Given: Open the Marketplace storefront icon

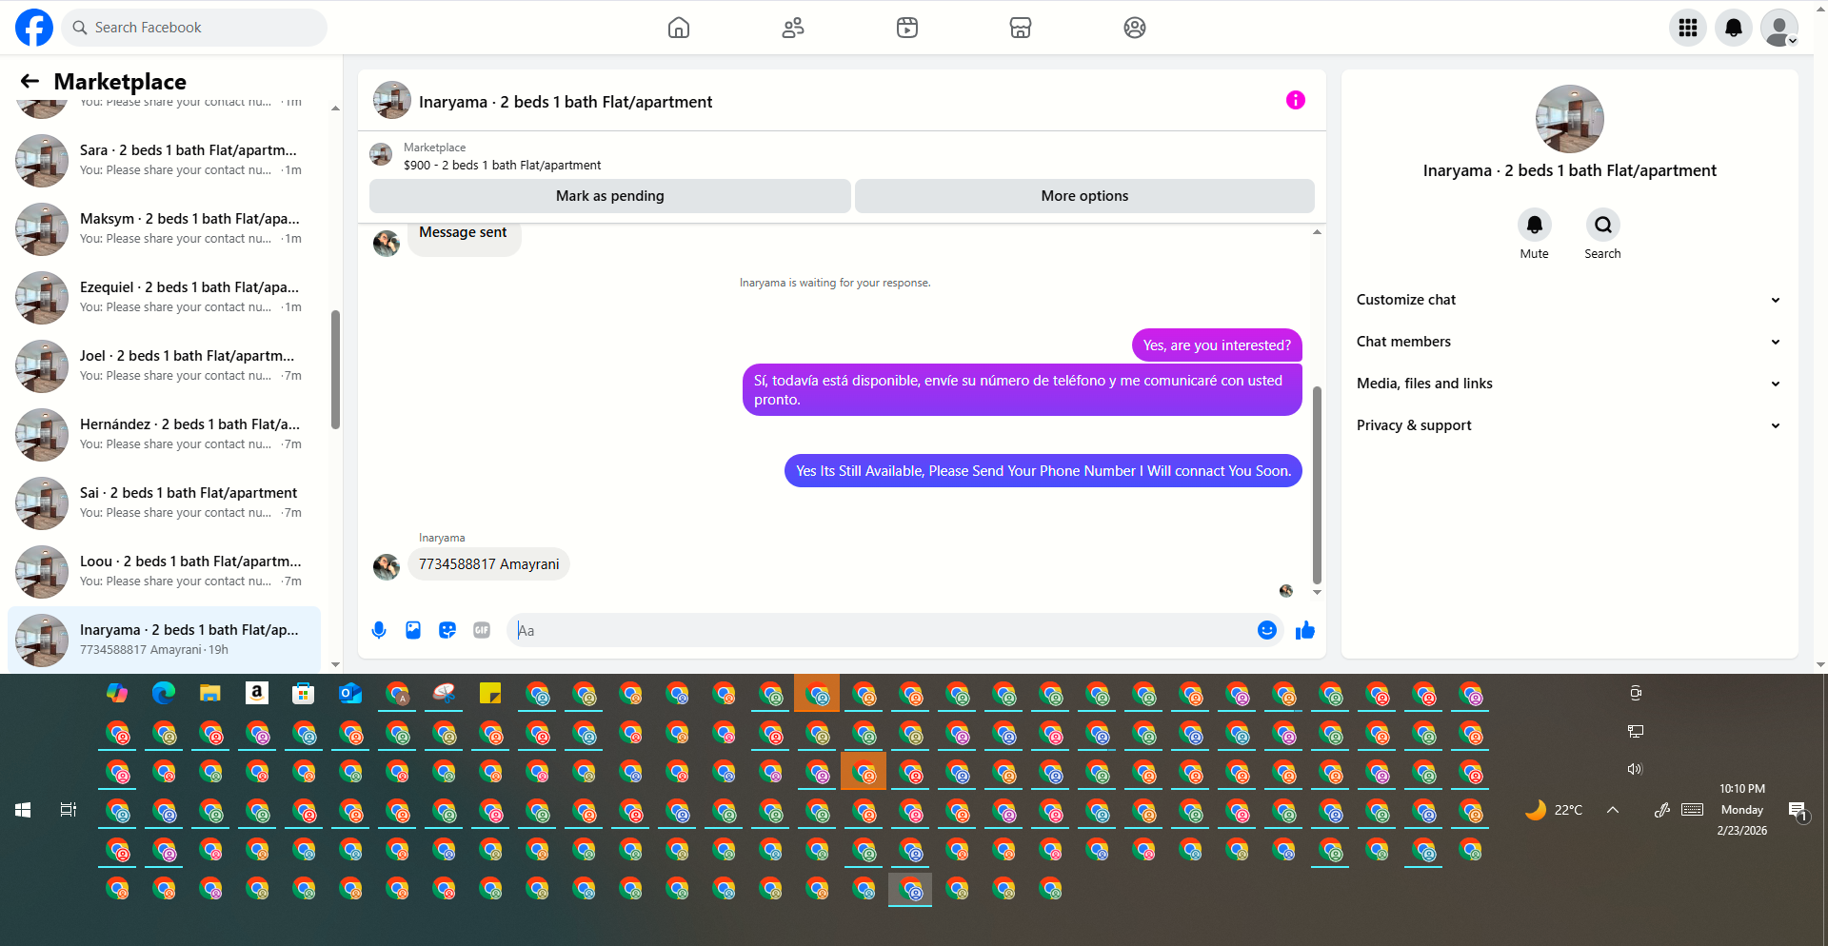Looking at the screenshot, I should 1021,28.
